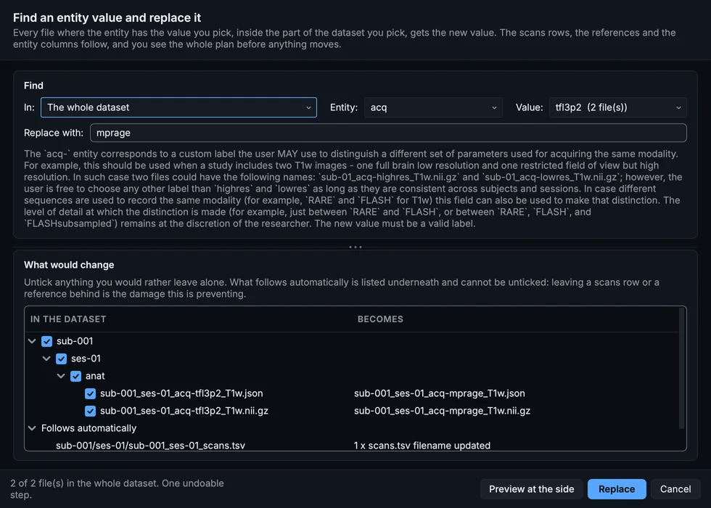Viewport: 711px width, 508px height.
Task: Click the 'What would change' heading
Action: 69,265
